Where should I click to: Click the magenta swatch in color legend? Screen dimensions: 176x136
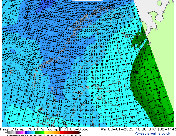point(22,132)
